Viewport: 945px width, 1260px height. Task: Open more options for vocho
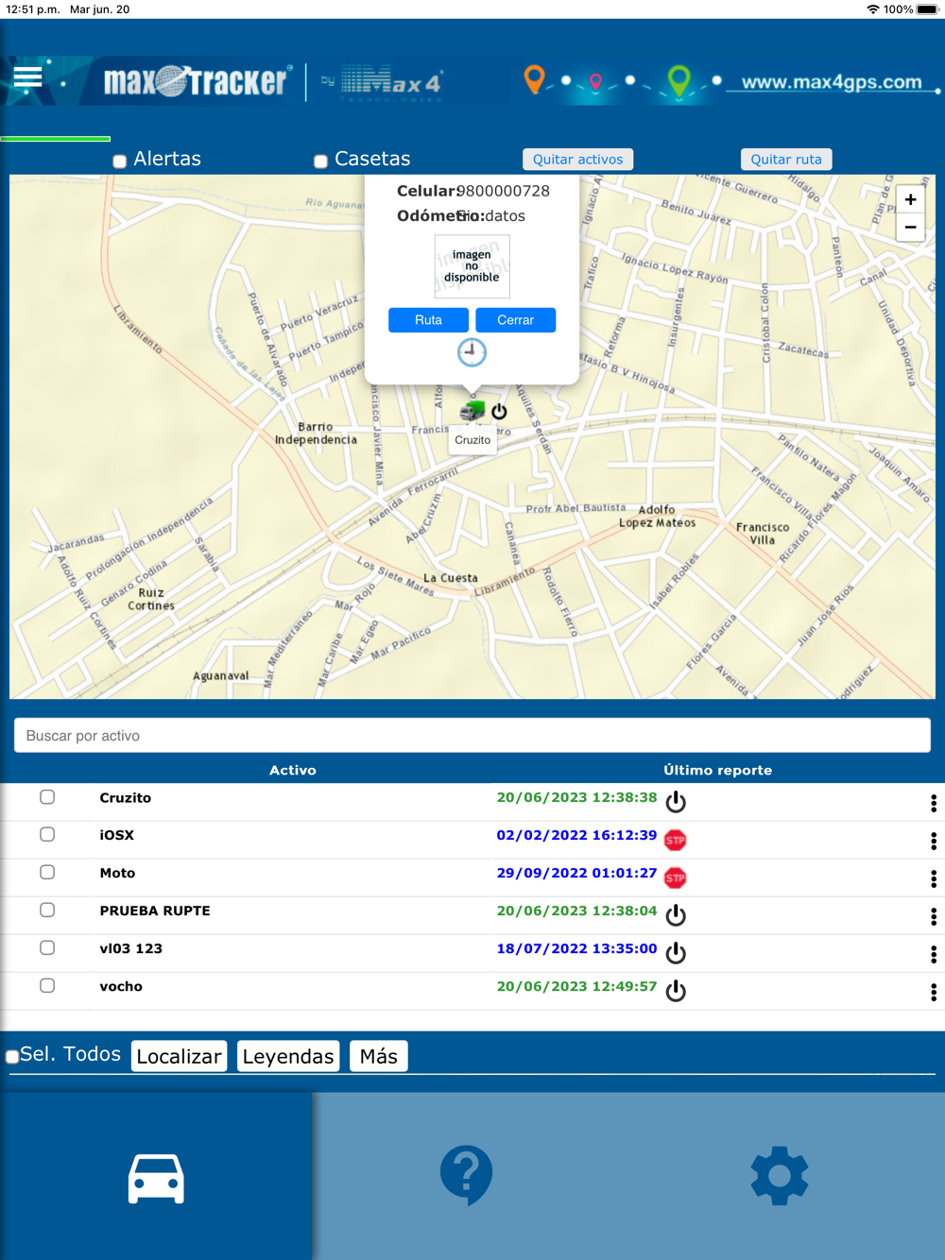click(934, 992)
